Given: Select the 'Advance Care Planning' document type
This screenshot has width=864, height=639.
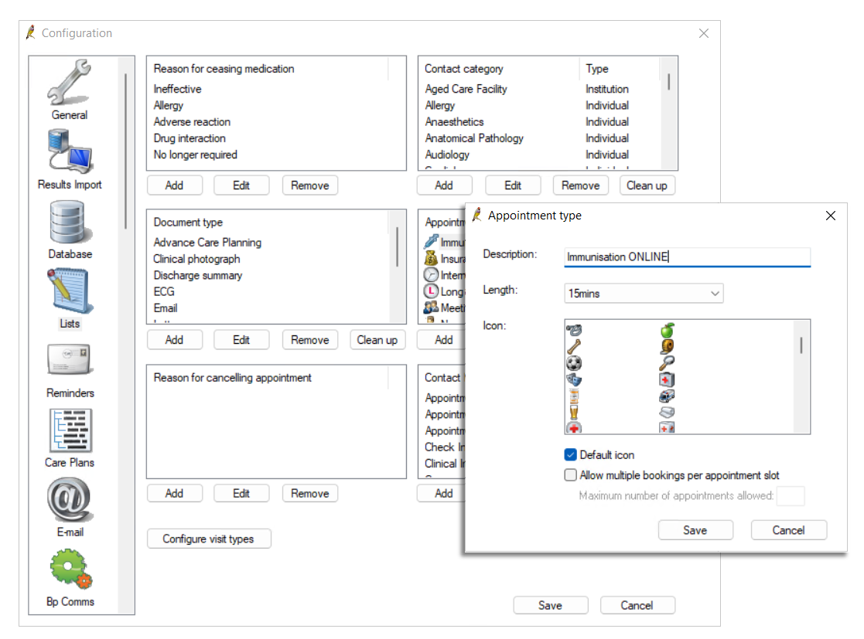Looking at the screenshot, I should [x=207, y=242].
